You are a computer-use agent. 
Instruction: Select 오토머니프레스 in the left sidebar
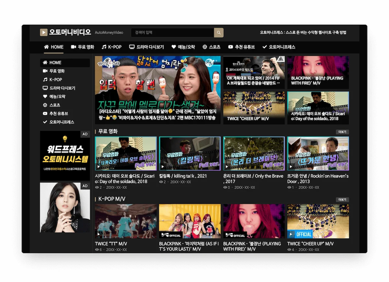click(x=65, y=122)
